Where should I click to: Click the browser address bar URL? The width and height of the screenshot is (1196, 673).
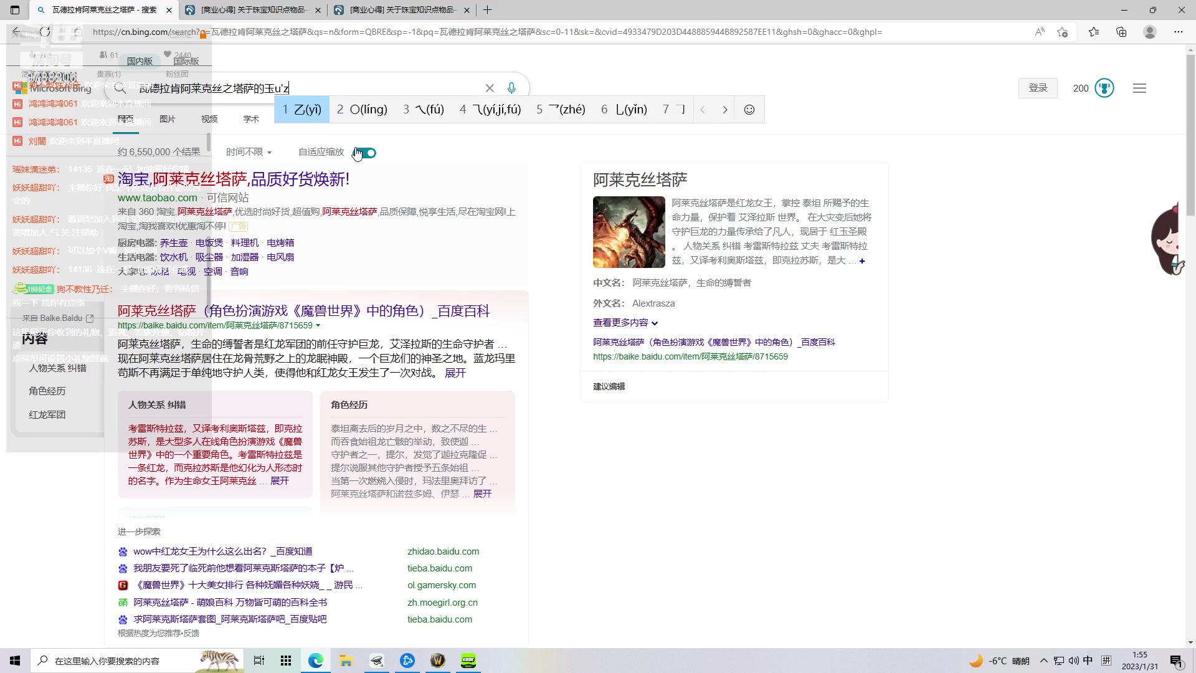click(486, 32)
